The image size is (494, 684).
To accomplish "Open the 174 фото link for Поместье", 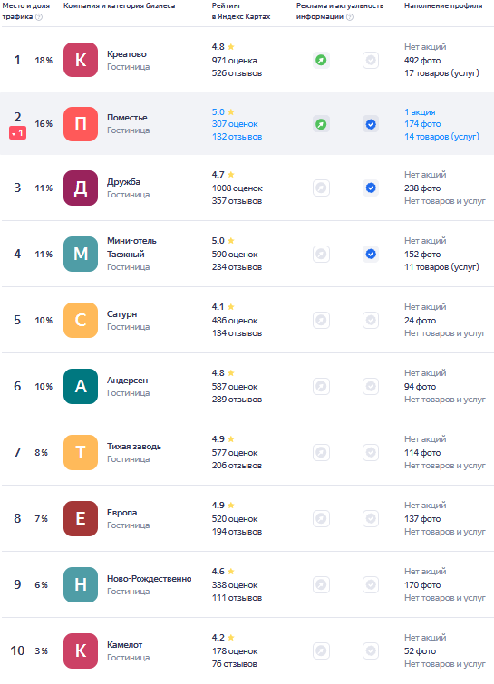I will [422, 124].
